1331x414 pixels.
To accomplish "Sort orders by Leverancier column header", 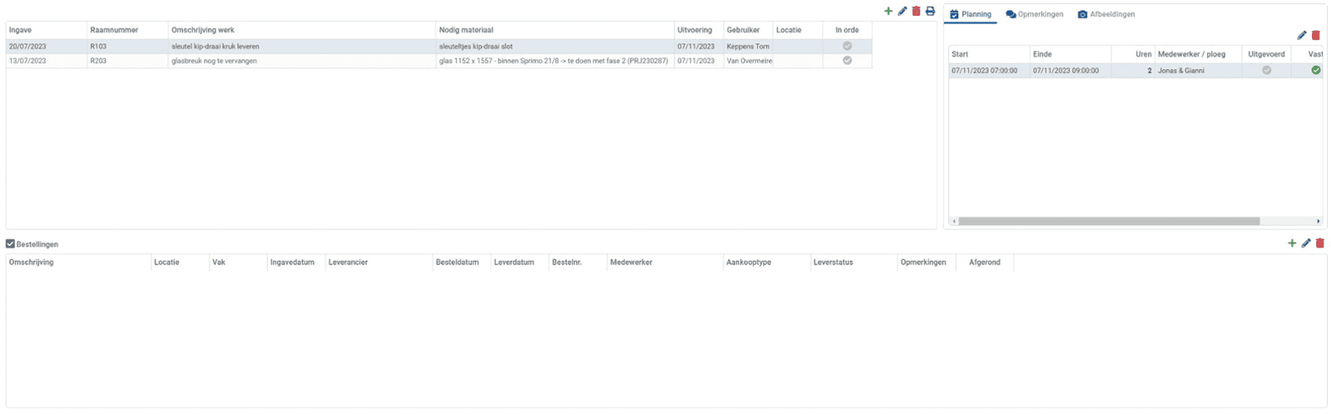I will click(348, 263).
